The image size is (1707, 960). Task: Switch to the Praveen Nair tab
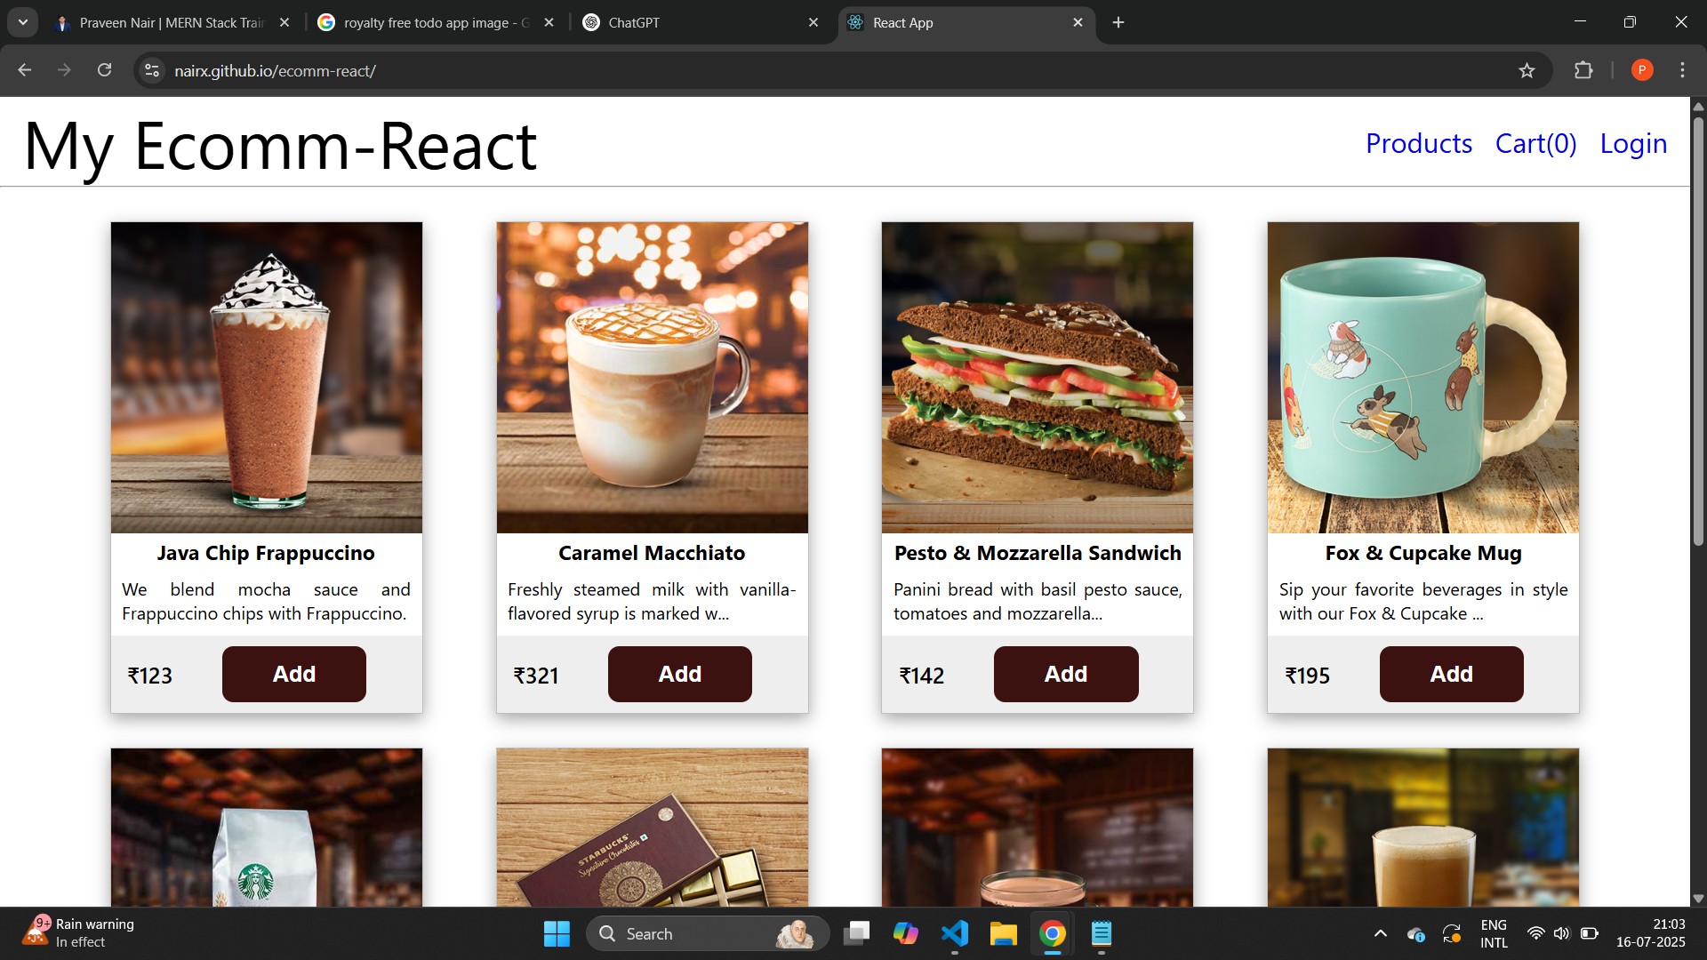169,22
